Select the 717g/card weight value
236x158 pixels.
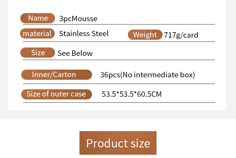(x=181, y=35)
